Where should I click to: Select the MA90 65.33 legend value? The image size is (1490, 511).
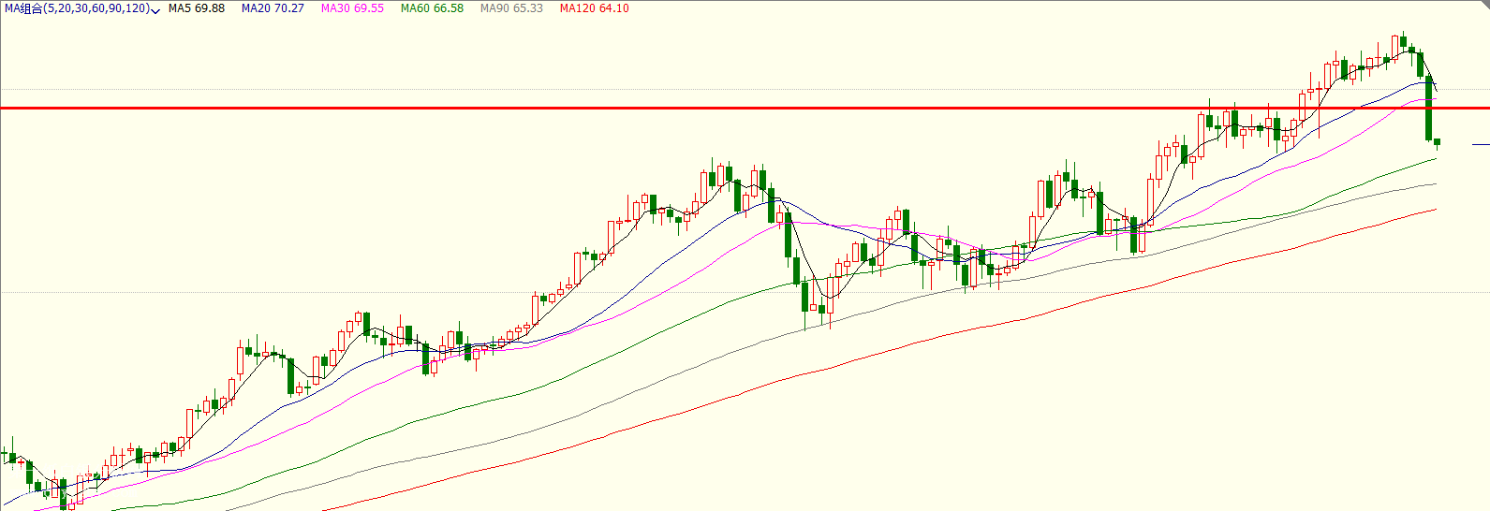[x=511, y=8]
